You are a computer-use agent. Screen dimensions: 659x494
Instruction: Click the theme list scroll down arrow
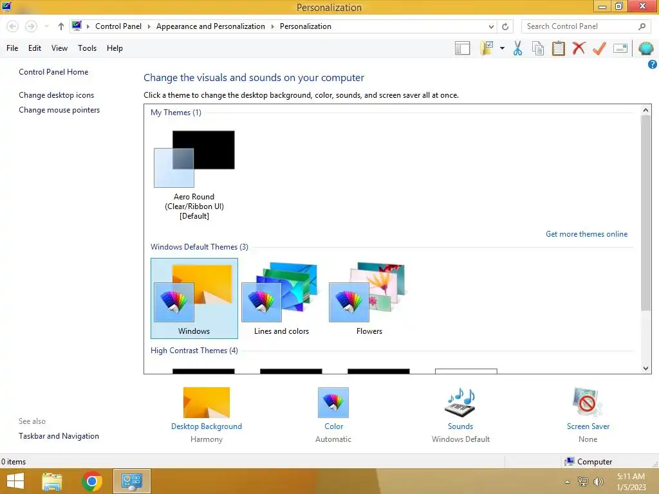point(646,369)
